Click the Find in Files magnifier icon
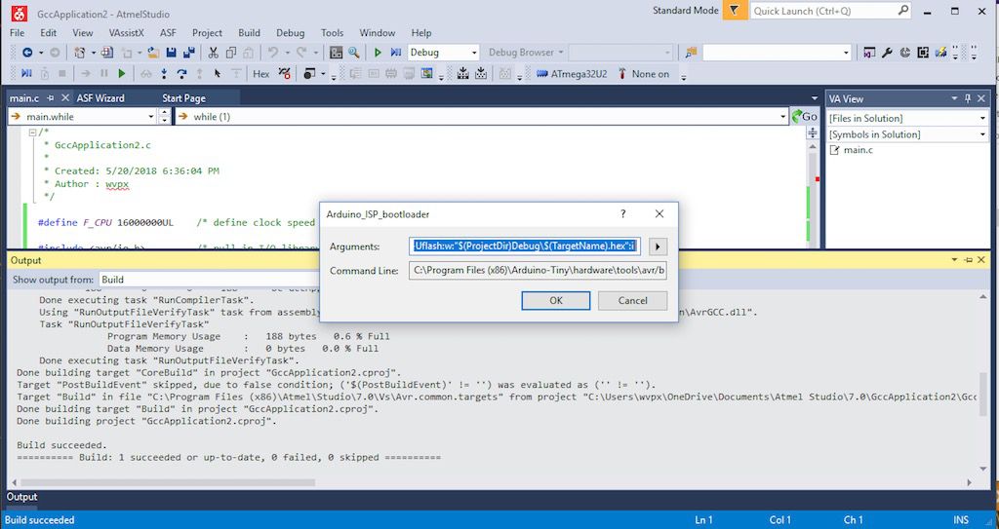999x529 pixels. [x=353, y=53]
